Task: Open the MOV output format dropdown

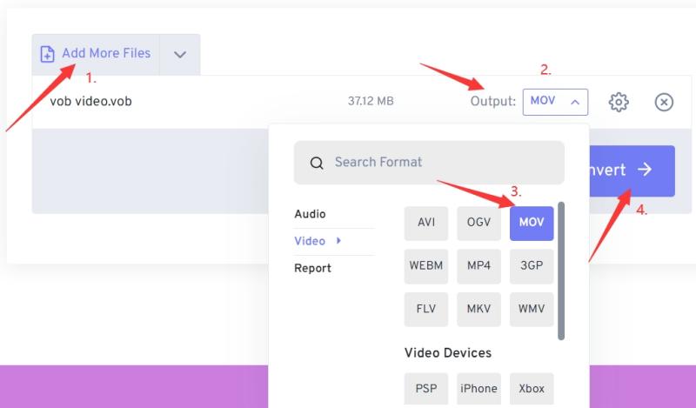Action: point(555,102)
